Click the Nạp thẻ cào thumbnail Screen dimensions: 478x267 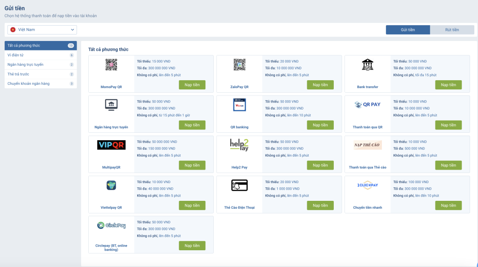coord(367,145)
